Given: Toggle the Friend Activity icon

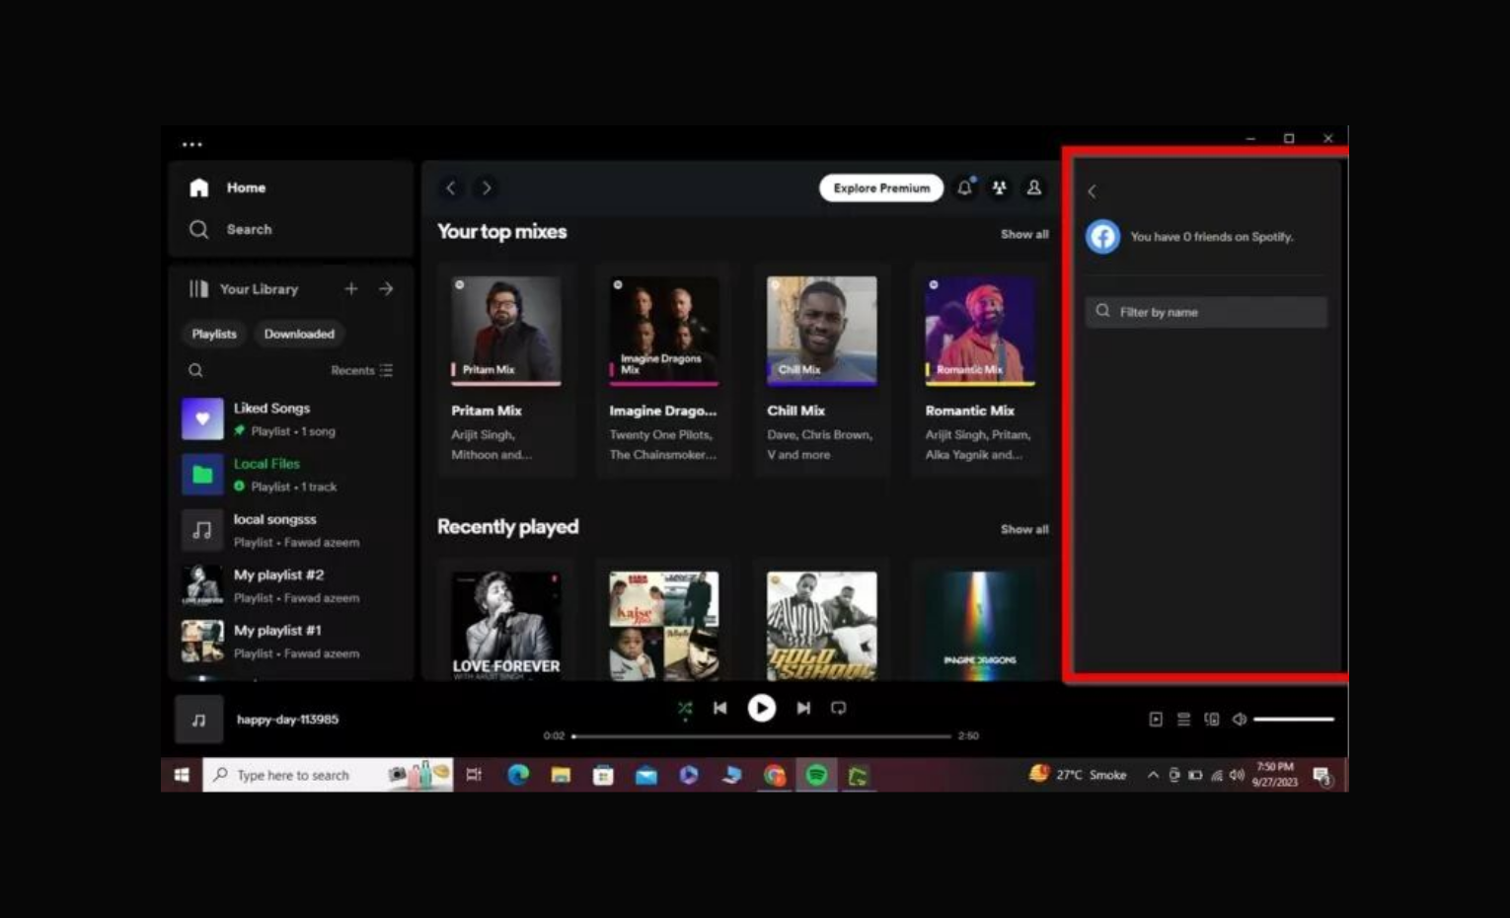Looking at the screenshot, I should [1000, 188].
